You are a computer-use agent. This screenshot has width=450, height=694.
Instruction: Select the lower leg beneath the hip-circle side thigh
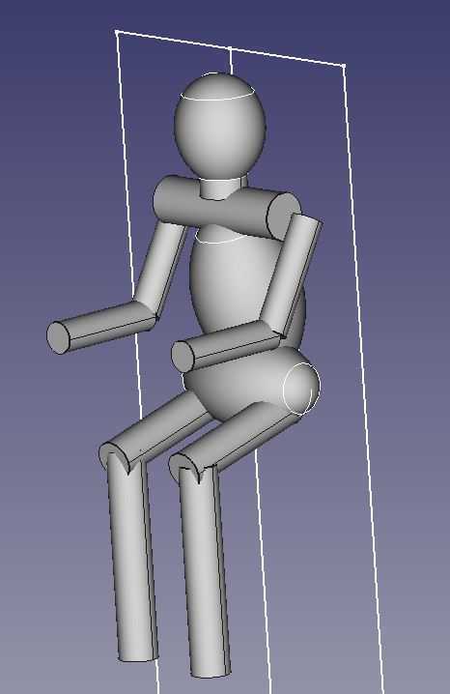(204, 571)
